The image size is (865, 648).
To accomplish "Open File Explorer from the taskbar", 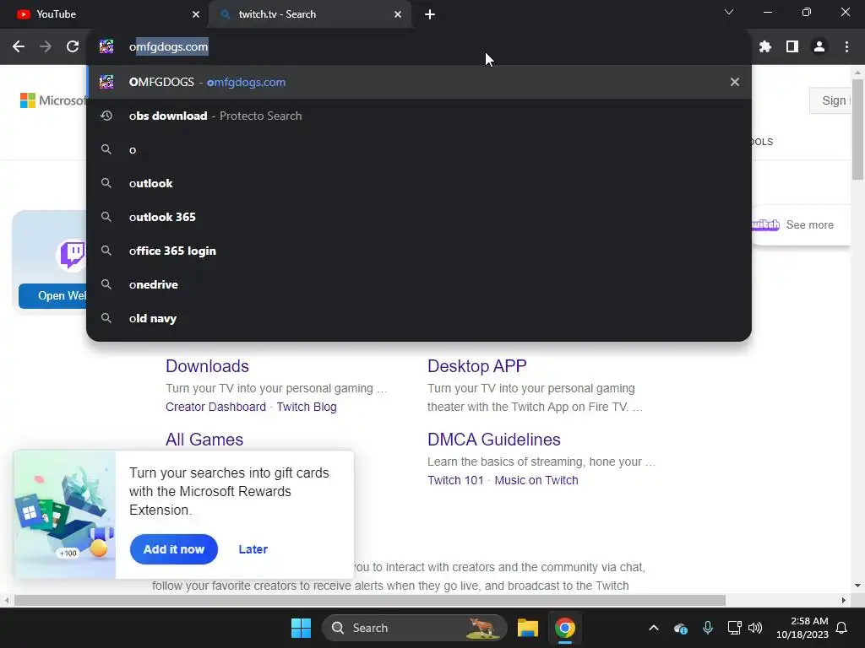I will coord(527,628).
